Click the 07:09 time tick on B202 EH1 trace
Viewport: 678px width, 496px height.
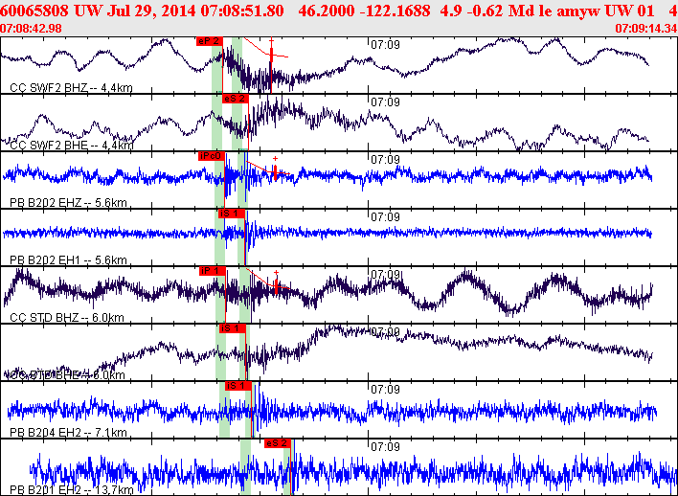pyautogui.click(x=385, y=217)
